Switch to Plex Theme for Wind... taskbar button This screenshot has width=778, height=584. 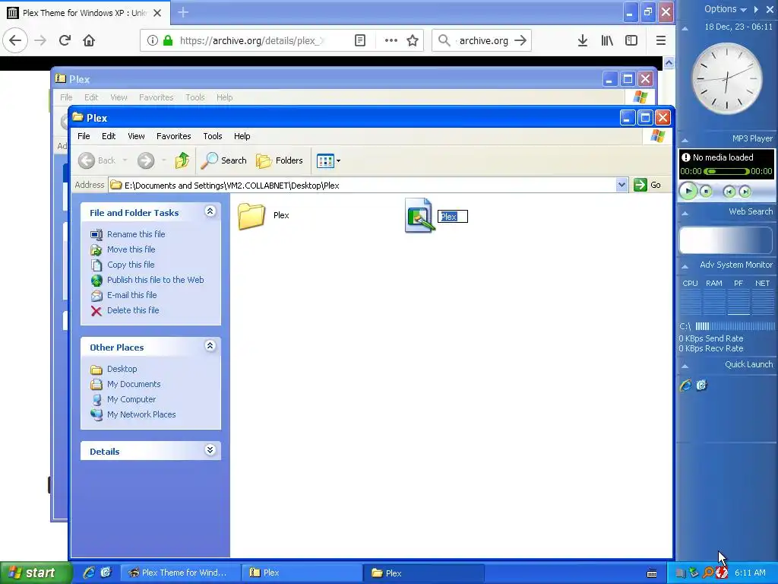tap(179, 573)
